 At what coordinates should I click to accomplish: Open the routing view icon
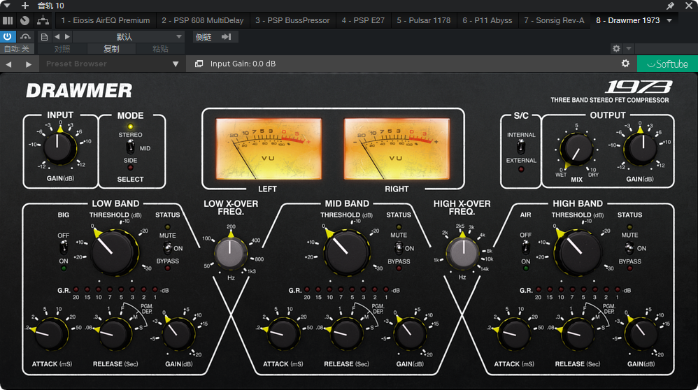click(43, 20)
